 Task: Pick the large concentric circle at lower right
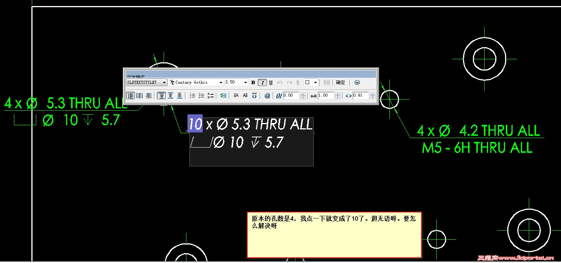[x=528, y=230]
